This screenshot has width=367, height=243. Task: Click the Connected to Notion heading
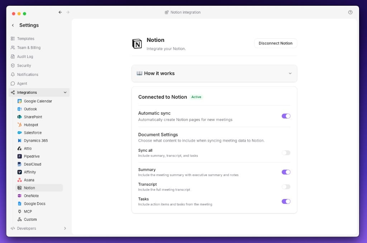pyautogui.click(x=162, y=97)
